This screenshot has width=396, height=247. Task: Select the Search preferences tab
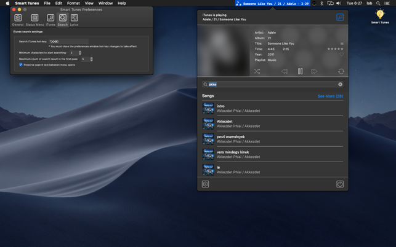pos(63,20)
